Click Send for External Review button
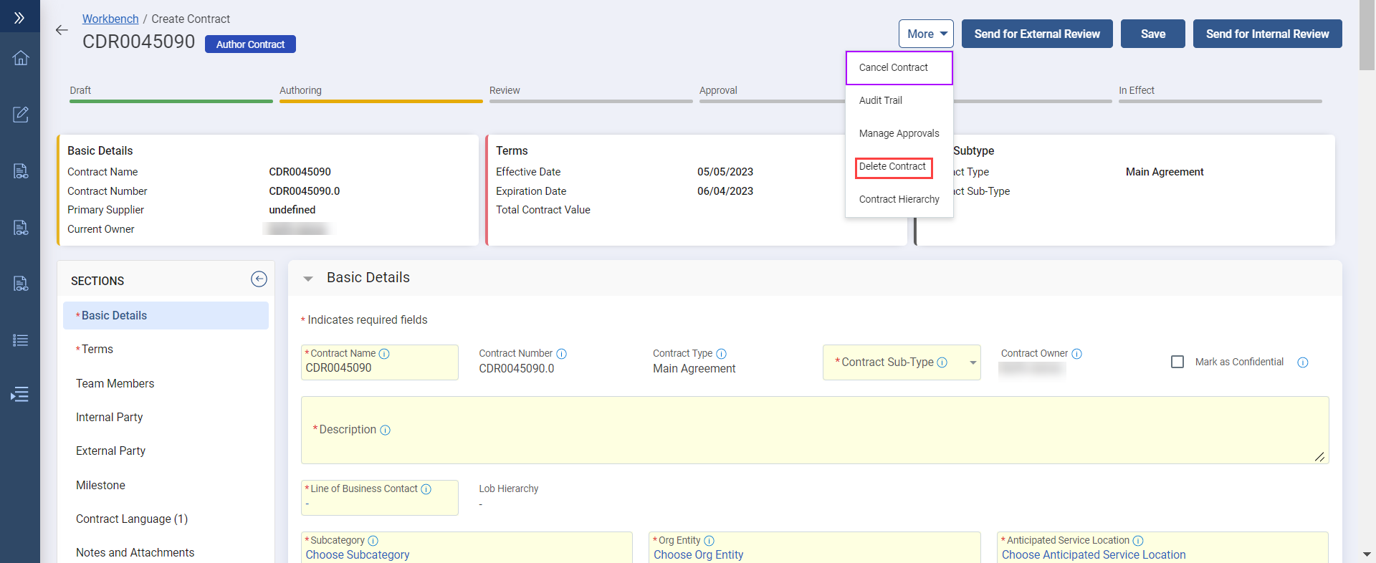The image size is (1376, 563). [x=1036, y=34]
